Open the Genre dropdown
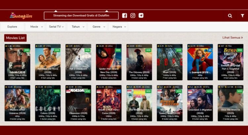This screenshot has width=248, height=135. 98,27
